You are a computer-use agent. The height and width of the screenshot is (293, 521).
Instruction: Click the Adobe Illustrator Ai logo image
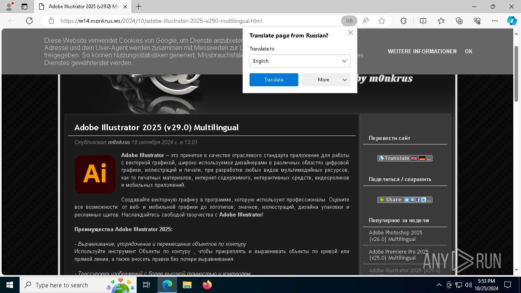click(95, 174)
